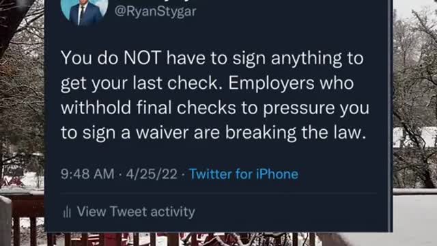Click the phrase breaking the law

pyautogui.click(x=296, y=132)
